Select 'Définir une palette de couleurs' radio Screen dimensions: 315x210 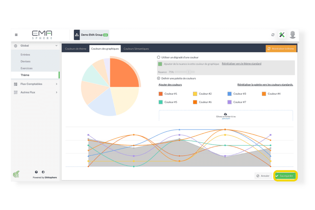(159, 78)
